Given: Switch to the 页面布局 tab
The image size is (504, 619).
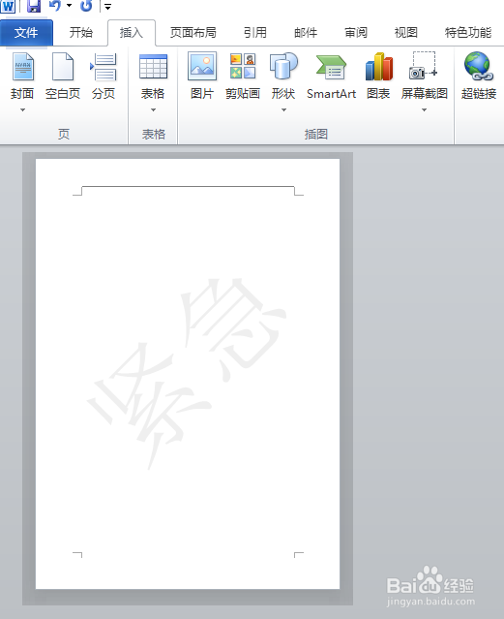Looking at the screenshot, I should pyautogui.click(x=193, y=33).
